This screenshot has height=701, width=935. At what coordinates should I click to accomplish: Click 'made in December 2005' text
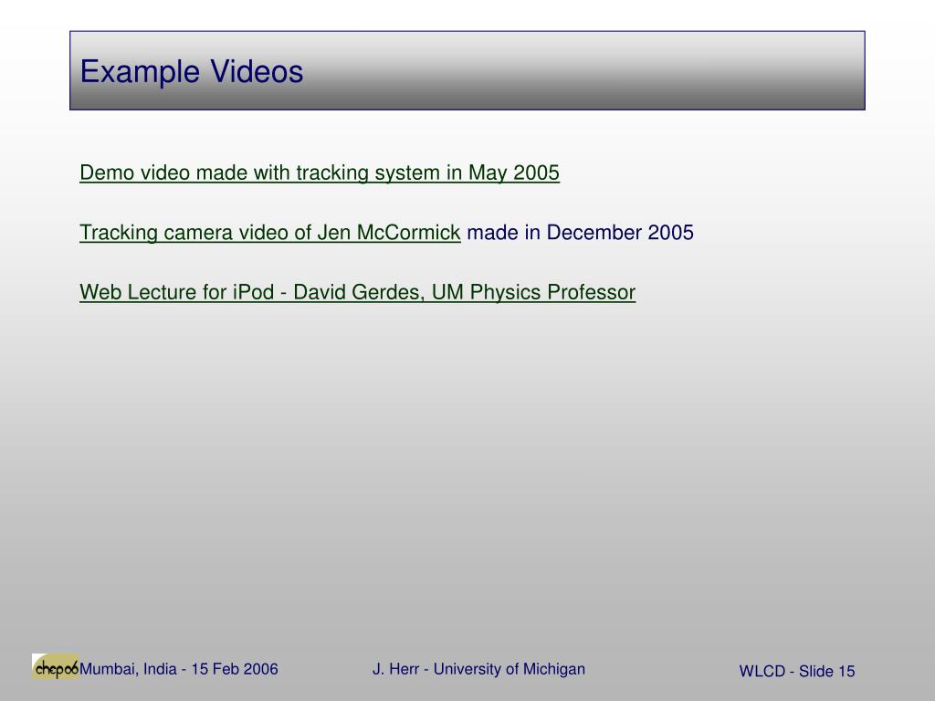[580, 233]
